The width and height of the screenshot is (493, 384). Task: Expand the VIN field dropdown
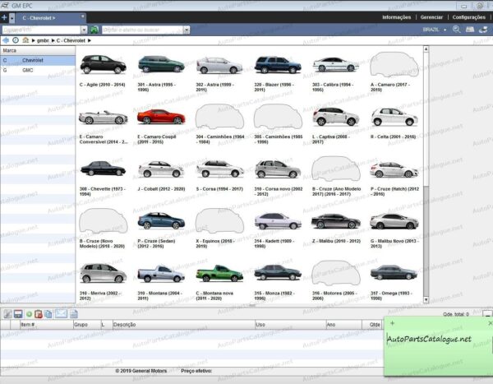(x=84, y=30)
